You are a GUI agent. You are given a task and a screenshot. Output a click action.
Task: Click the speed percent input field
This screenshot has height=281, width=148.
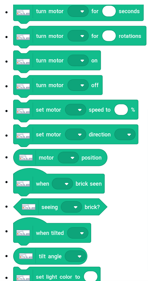point(121,110)
